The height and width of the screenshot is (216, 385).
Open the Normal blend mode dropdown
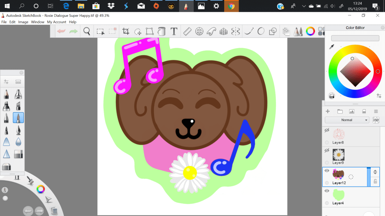coord(347,120)
